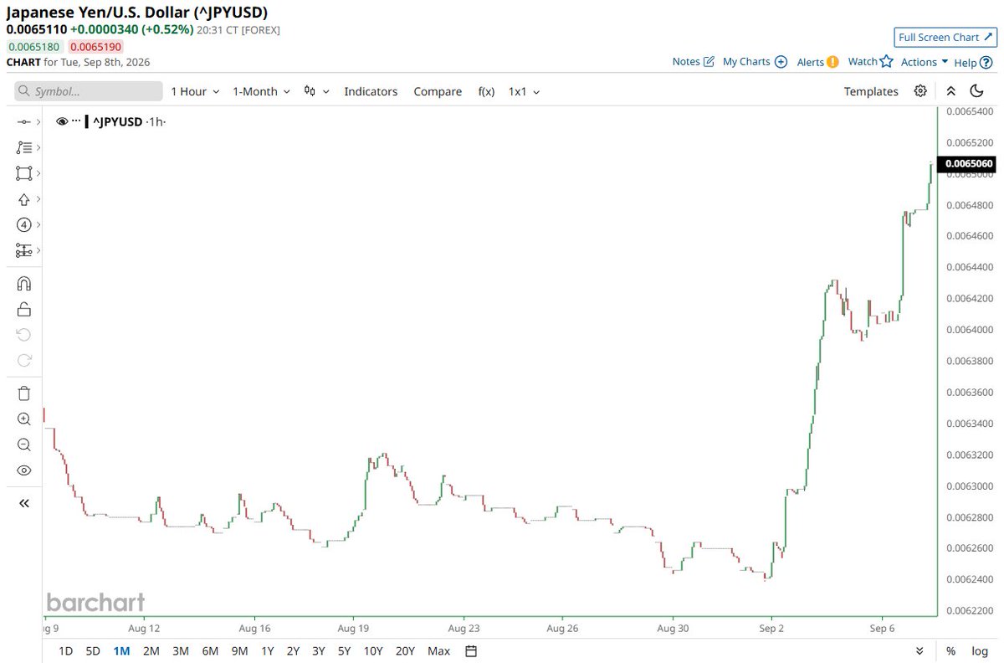Open the Compare menu

[438, 91]
